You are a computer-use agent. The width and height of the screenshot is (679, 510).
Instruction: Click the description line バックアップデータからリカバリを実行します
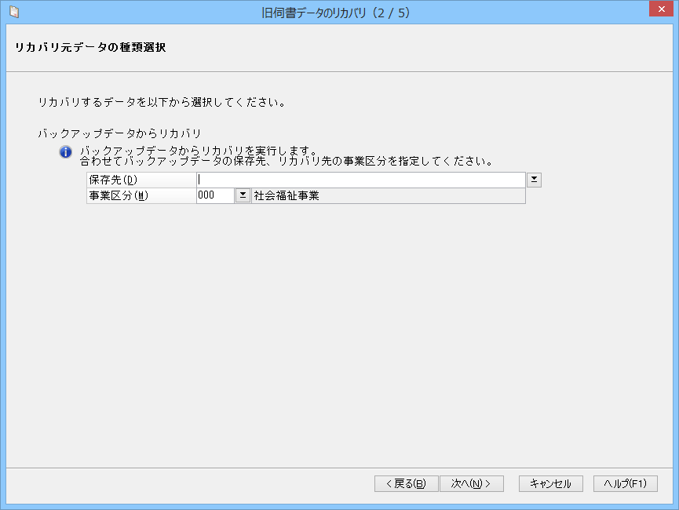199,151
